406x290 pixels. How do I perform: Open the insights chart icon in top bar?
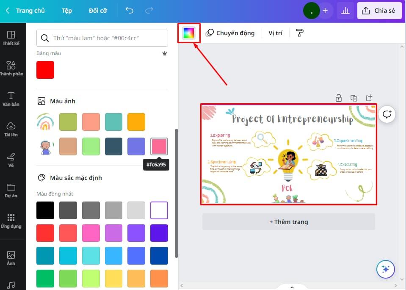click(345, 11)
